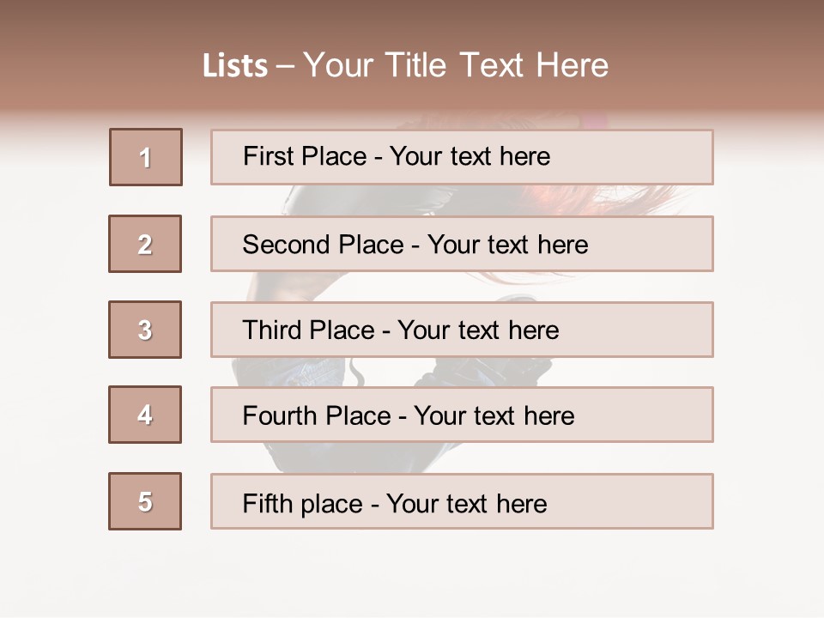Click the number 3 square
This screenshot has height=618, width=824.
pos(145,330)
